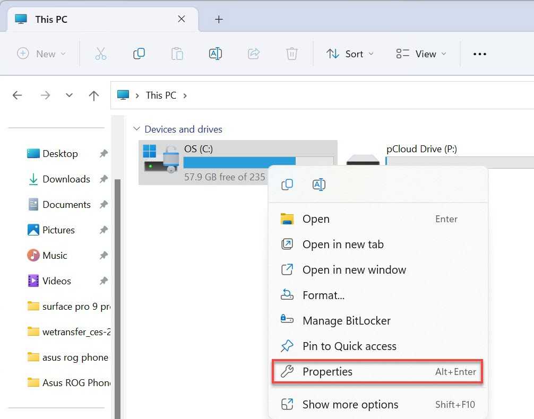Screen dimensions: 534x419
Task: Click the Rename icon in context menu
Action: [x=319, y=185]
